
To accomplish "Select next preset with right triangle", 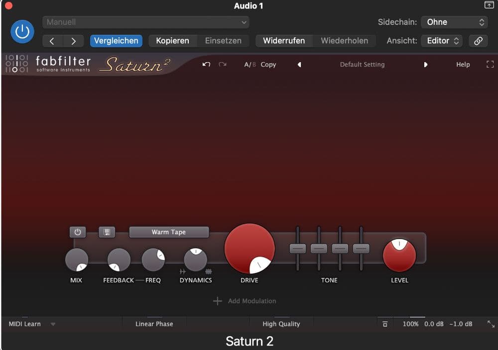I will [x=426, y=65].
